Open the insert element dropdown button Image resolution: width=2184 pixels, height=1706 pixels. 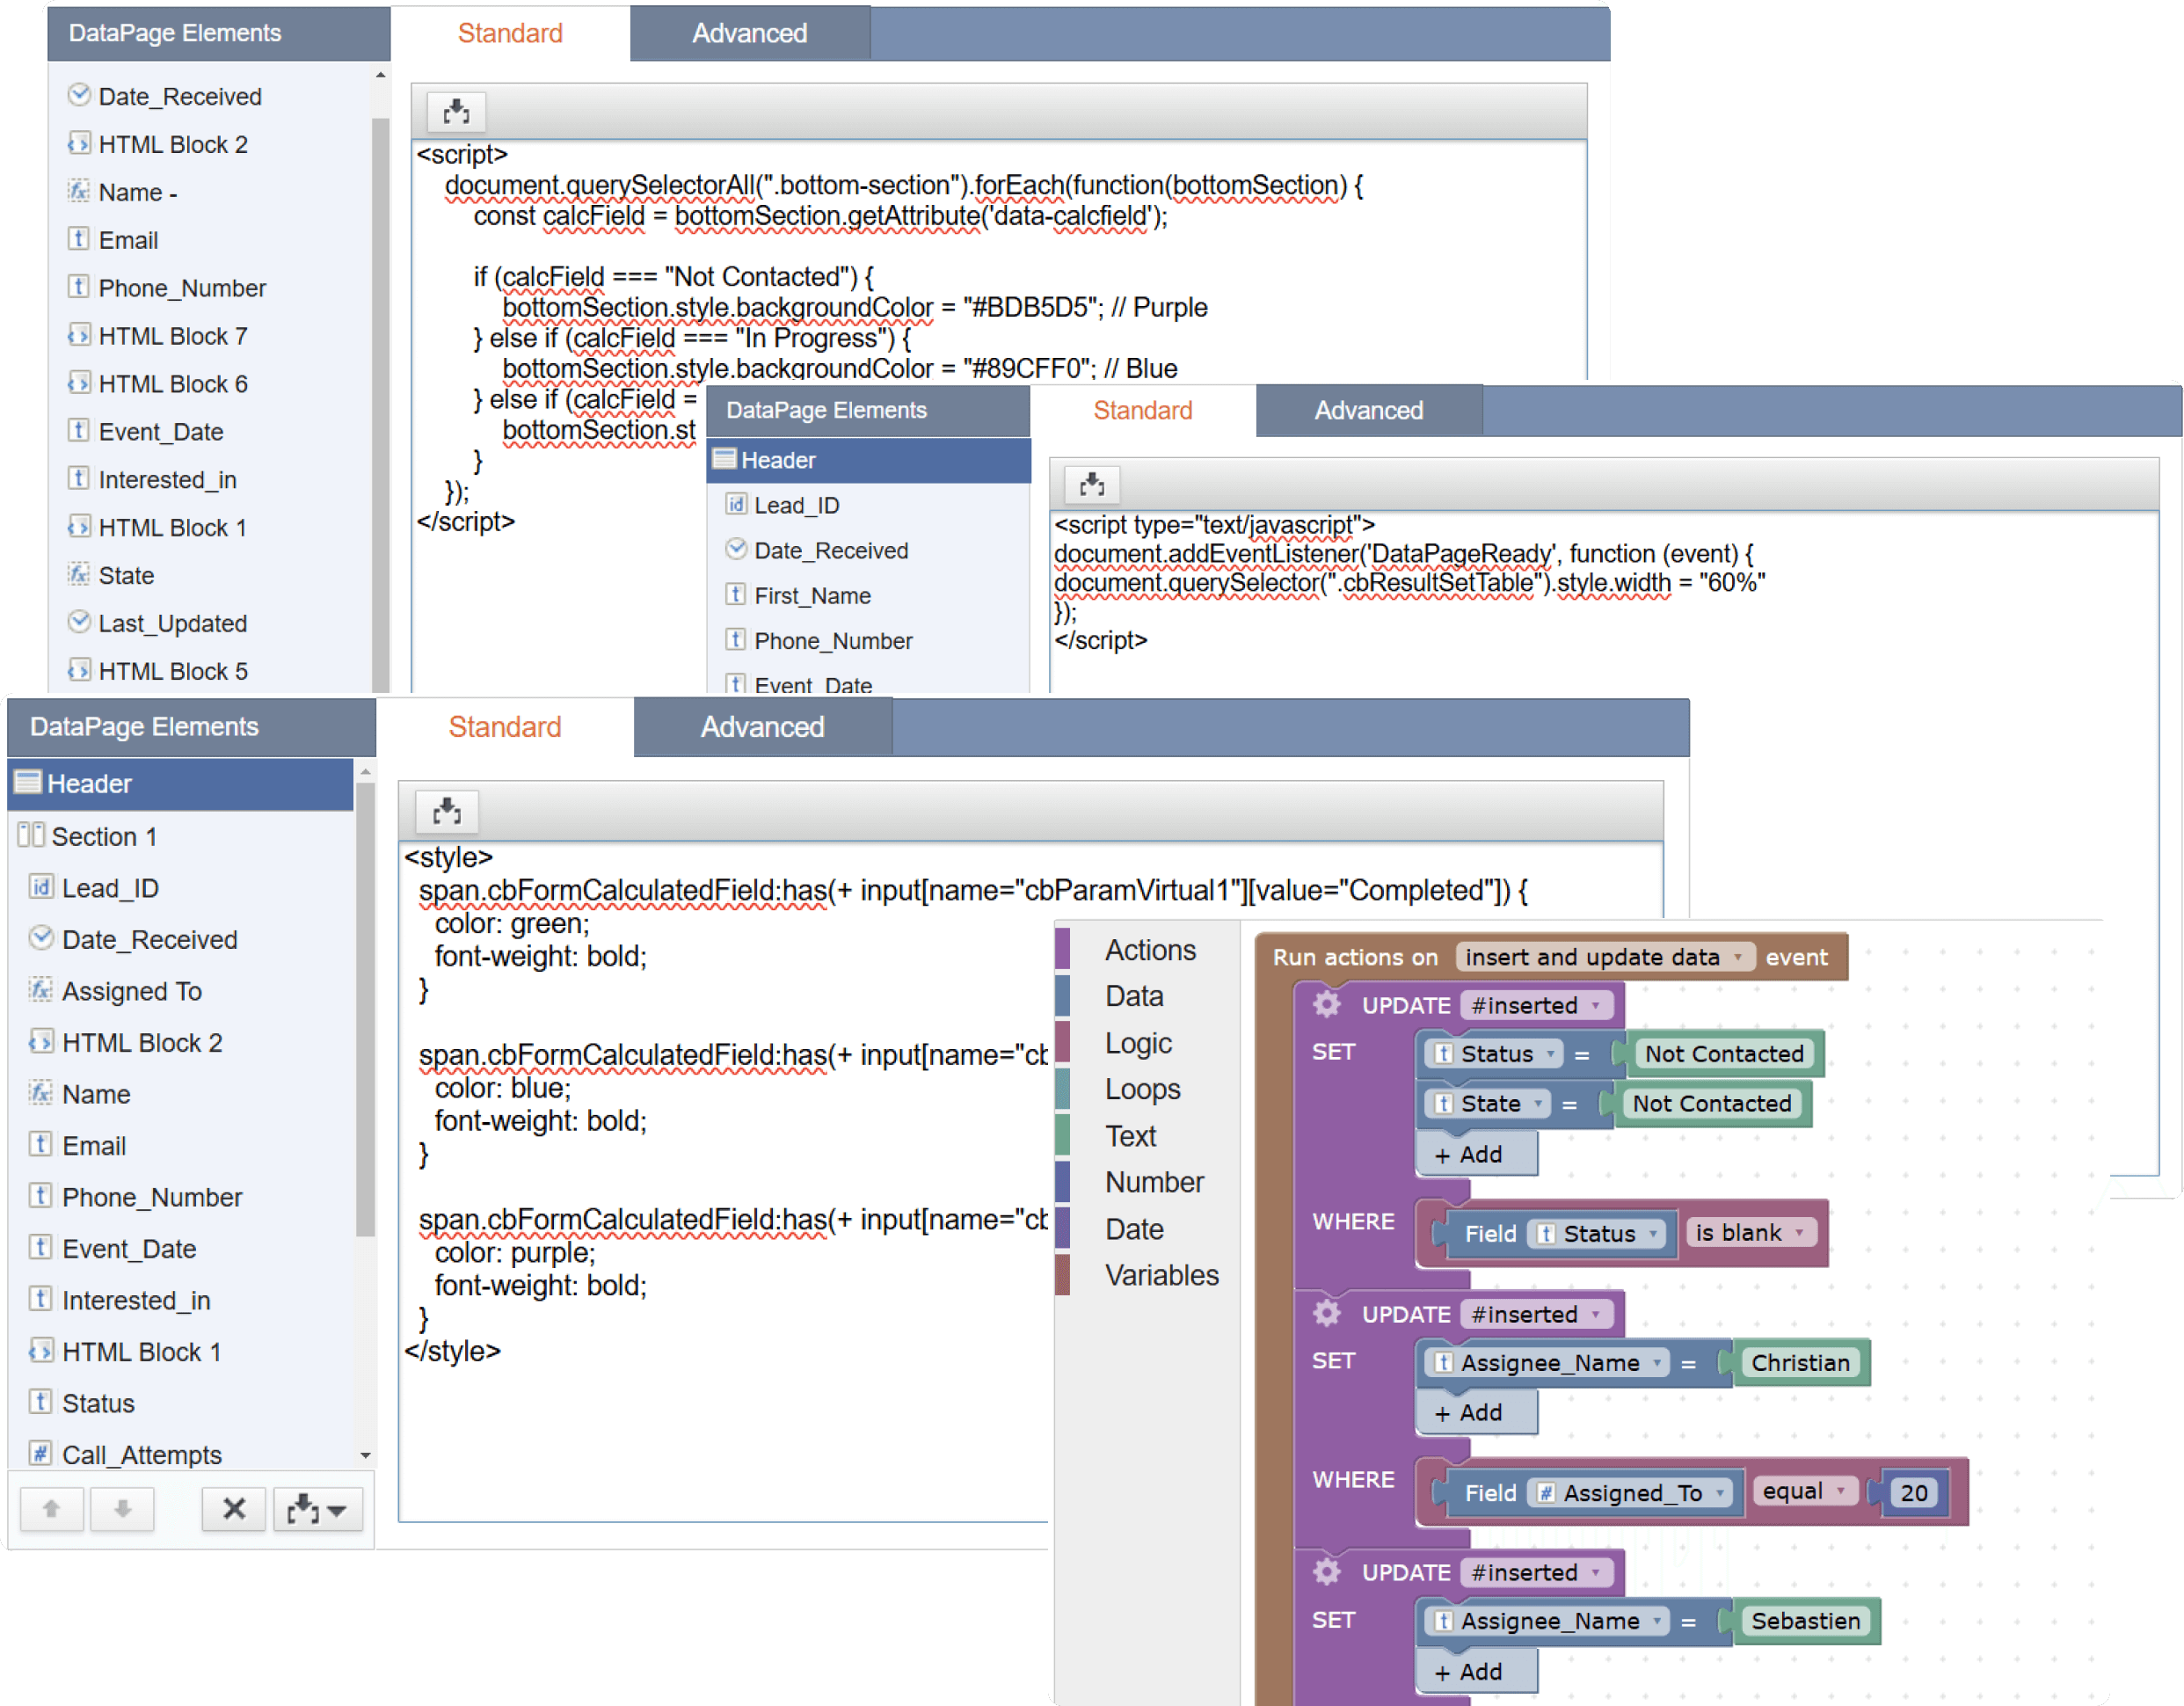317,1509
